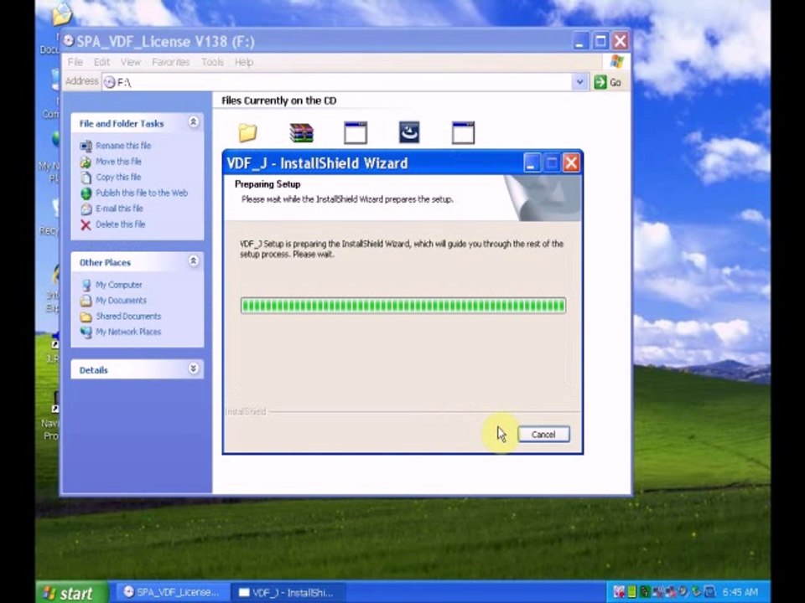This screenshot has width=805, height=603.
Task: Click the E-mail this file icon
Action: 86,209
